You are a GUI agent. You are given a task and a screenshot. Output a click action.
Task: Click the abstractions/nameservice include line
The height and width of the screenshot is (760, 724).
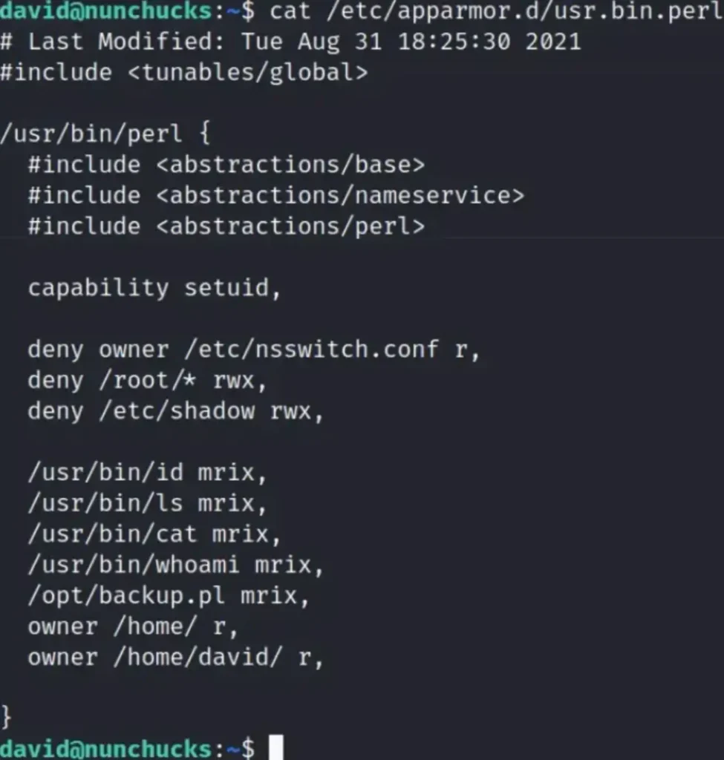coord(275,195)
